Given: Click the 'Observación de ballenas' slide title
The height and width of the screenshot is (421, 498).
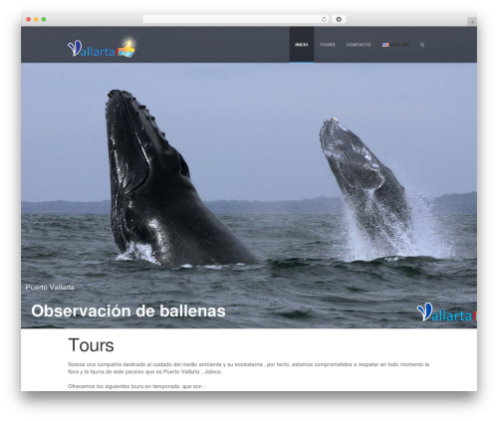Looking at the screenshot, I should [128, 311].
